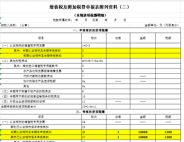The image size is (184, 142).
Task: Select the 金额单位：元（列至角分） cell
Action: (155, 25)
